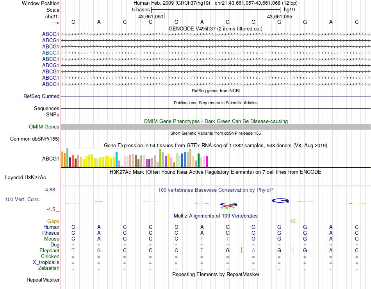Click 'Short Genetic Variants from dbSNP release 155'
Image resolution: width=371 pixels, height=289 pixels.
[216, 133]
